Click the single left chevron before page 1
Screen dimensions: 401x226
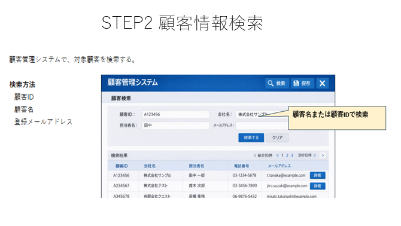[x=278, y=155]
